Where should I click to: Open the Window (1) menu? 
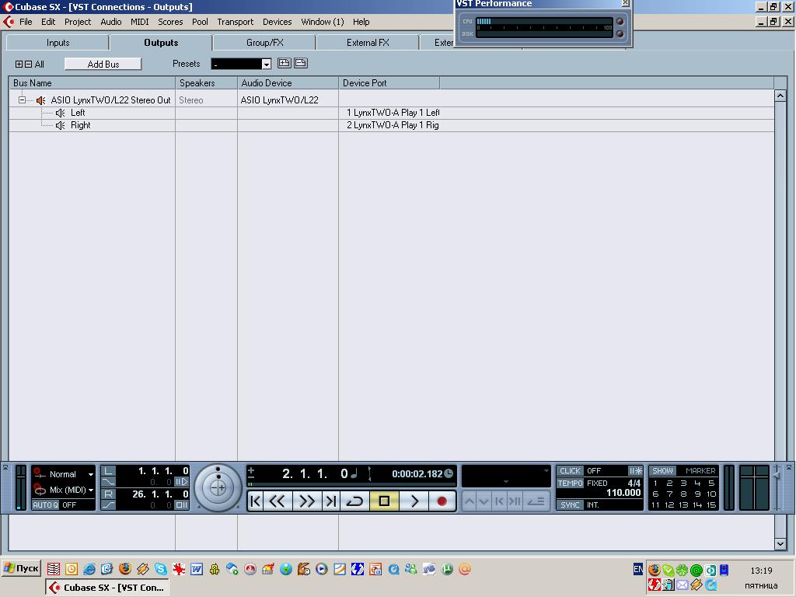click(323, 22)
